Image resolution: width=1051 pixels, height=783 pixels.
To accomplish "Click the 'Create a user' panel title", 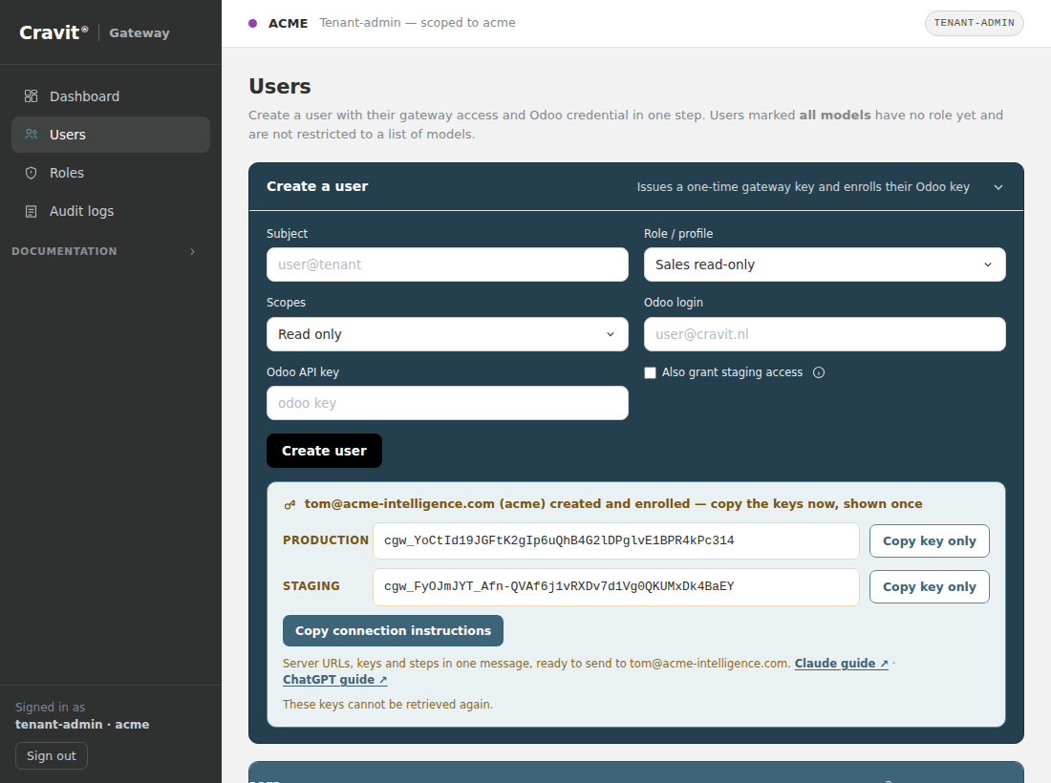I will point(317,186).
